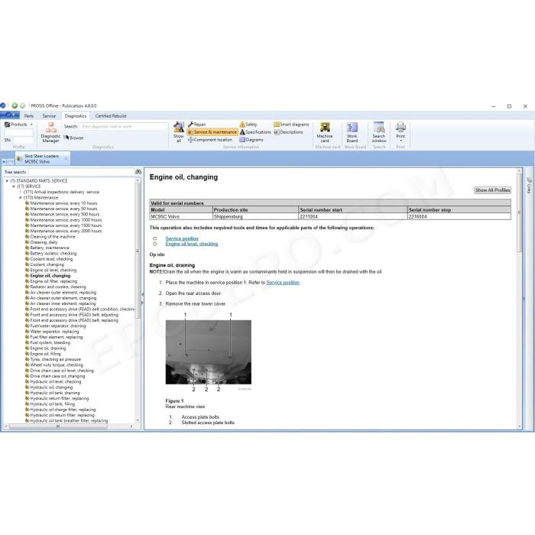This screenshot has height=535, width=535.
Task: Collapse the (173) Maintenance node
Action: [x=21, y=197]
